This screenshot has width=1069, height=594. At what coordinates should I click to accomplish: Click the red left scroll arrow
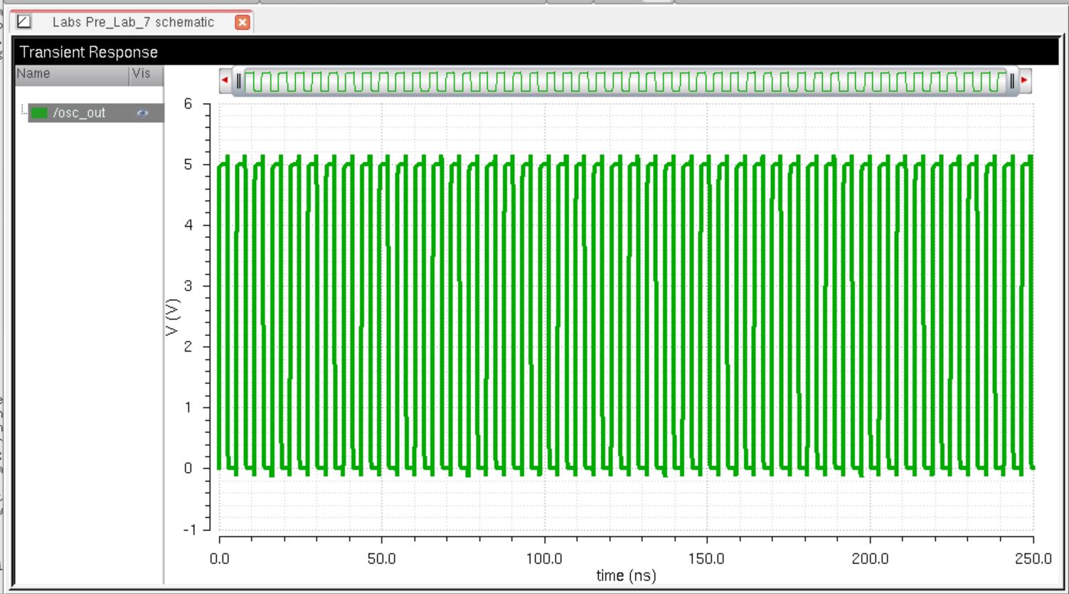(x=225, y=80)
